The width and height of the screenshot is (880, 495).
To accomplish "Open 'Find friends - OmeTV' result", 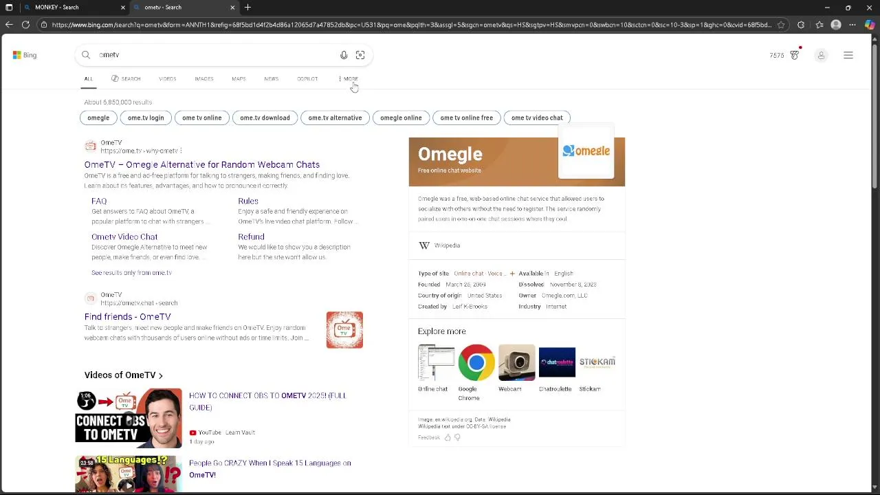I will [x=128, y=317].
